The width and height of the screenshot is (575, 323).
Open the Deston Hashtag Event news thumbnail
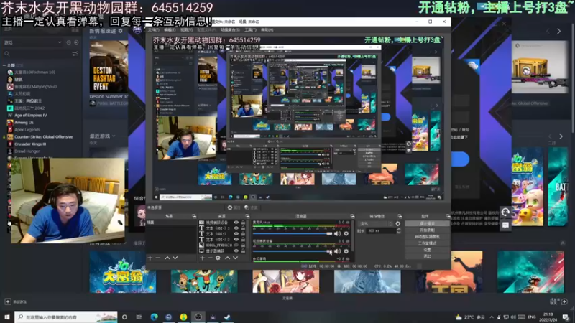(x=109, y=67)
